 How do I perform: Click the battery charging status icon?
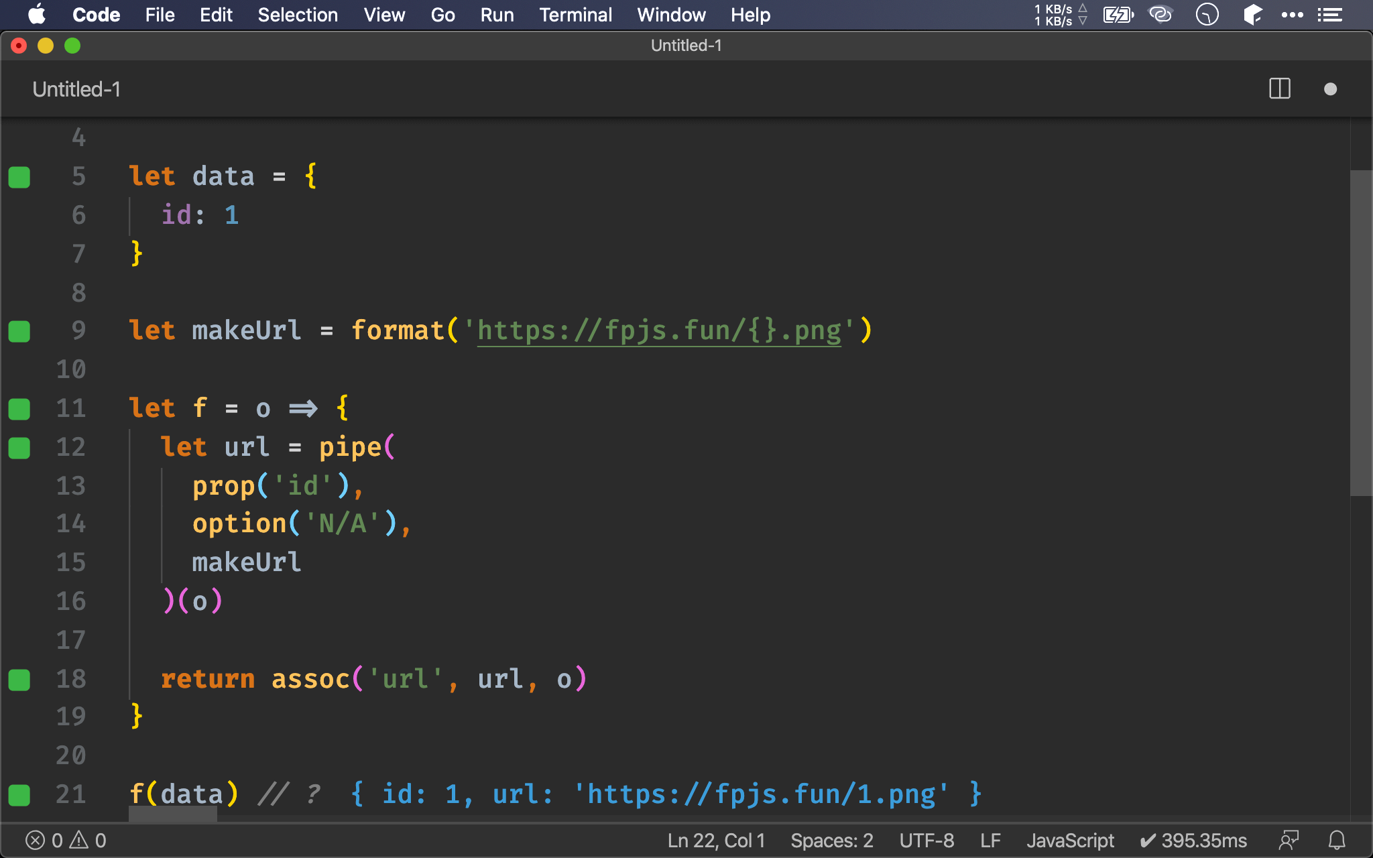pos(1118,15)
